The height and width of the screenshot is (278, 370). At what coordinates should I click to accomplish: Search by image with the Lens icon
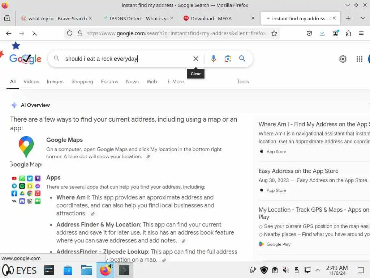pos(228,59)
